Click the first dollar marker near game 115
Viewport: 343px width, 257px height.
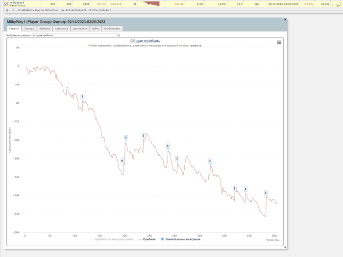tap(82, 96)
